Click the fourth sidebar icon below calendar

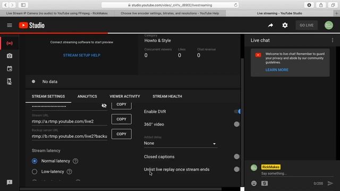(x=10, y=81)
